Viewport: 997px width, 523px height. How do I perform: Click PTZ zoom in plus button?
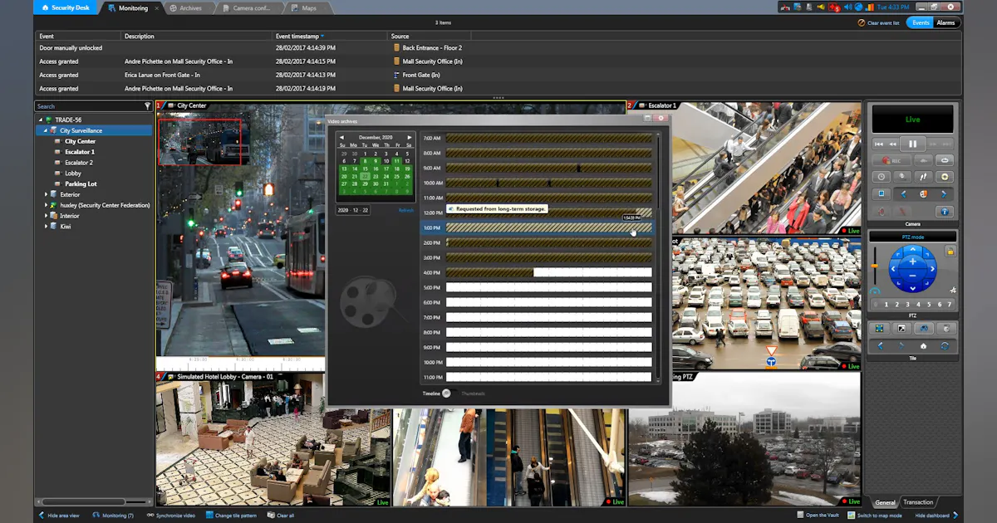(913, 261)
